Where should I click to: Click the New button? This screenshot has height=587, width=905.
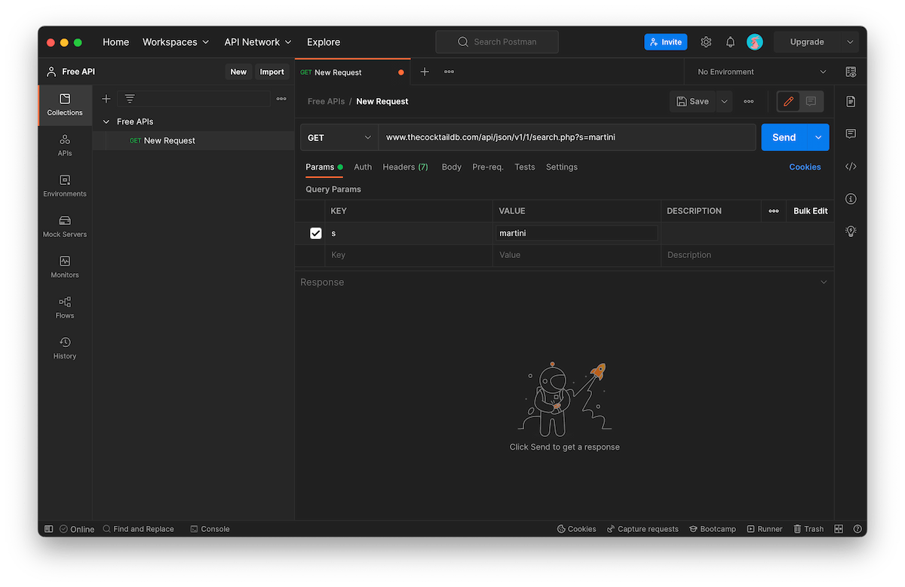coord(238,72)
